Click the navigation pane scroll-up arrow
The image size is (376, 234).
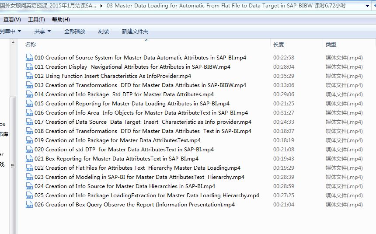tap(13, 43)
